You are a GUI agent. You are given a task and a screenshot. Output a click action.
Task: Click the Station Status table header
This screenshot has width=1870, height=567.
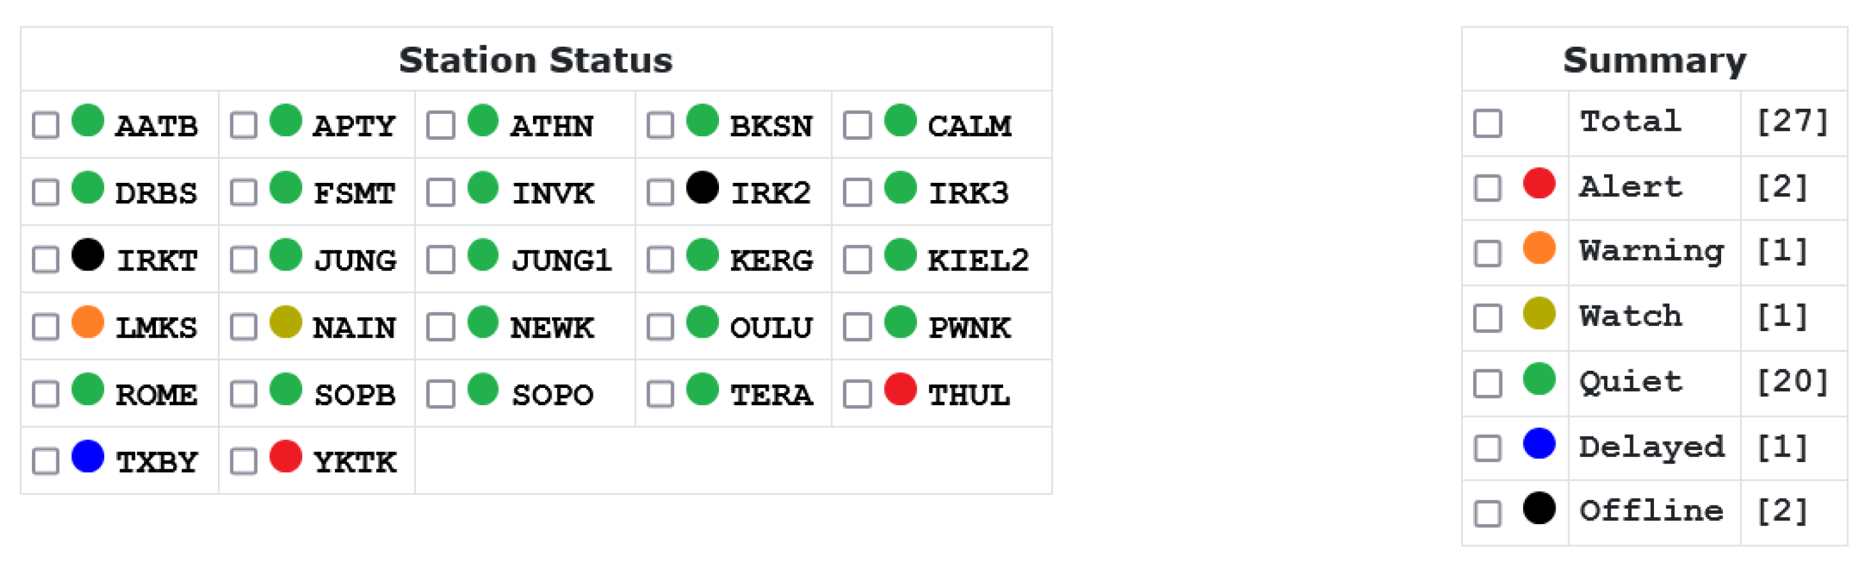pos(536,59)
